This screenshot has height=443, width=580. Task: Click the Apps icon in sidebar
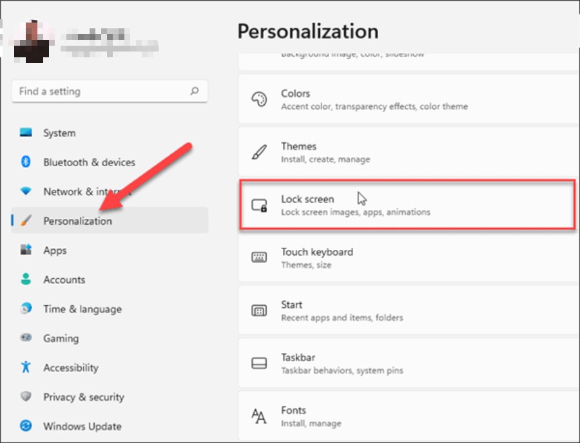[26, 250]
